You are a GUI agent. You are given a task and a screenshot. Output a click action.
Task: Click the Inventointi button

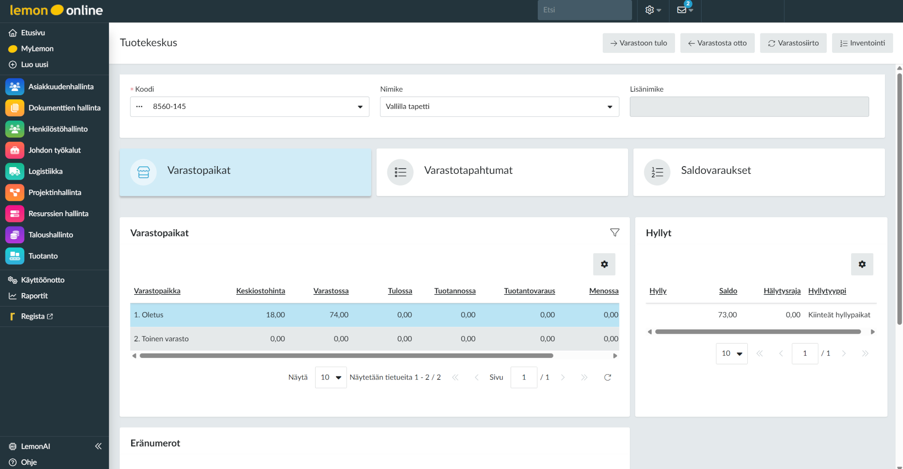pos(862,43)
